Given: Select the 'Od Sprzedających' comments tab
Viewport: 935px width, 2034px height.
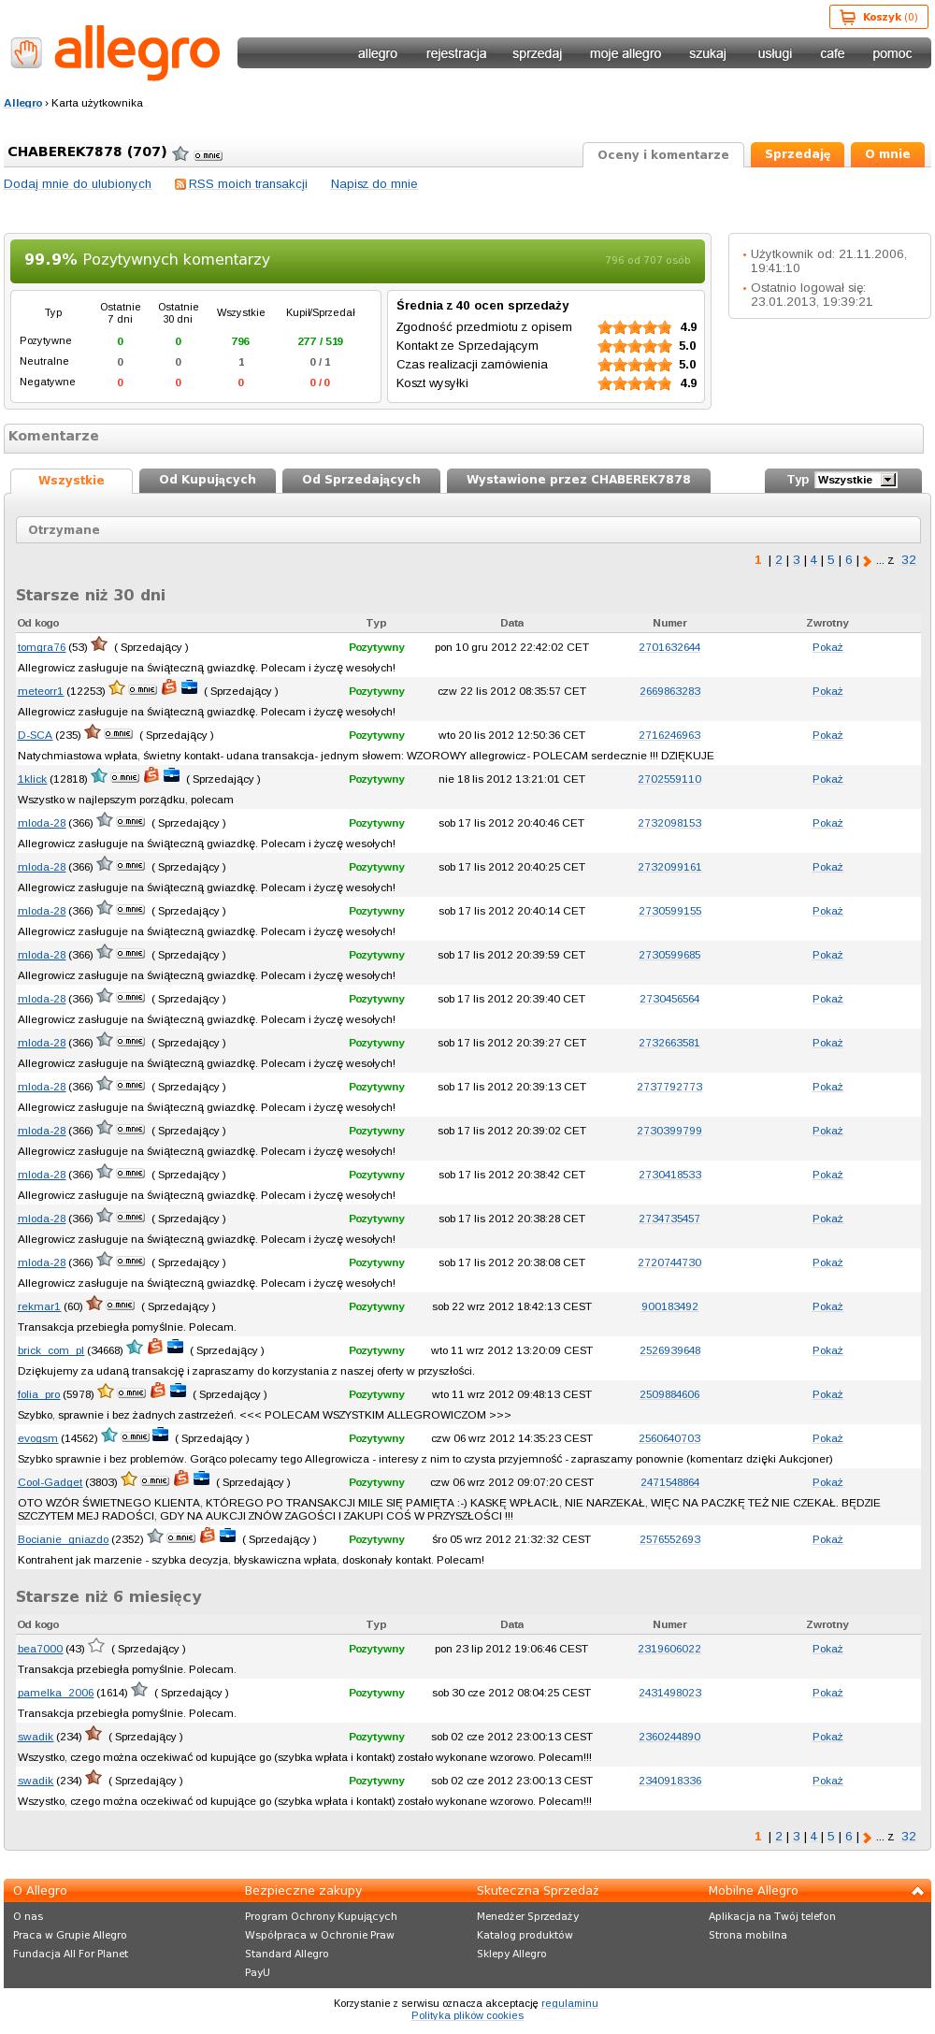Looking at the screenshot, I should pos(361,480).
